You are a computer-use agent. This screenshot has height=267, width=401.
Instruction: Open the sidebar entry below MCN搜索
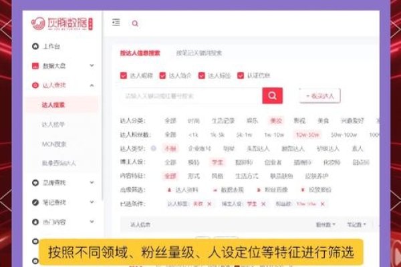[59, 164]
